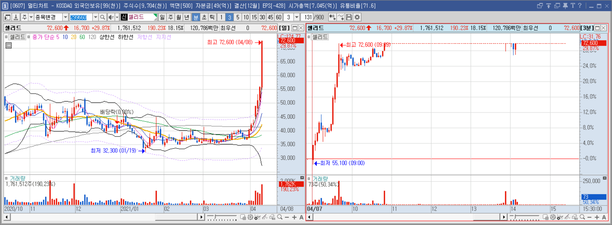Open help with the question mark icon
Viewport: 612px width, 225px height.
(x=580, y=5)
